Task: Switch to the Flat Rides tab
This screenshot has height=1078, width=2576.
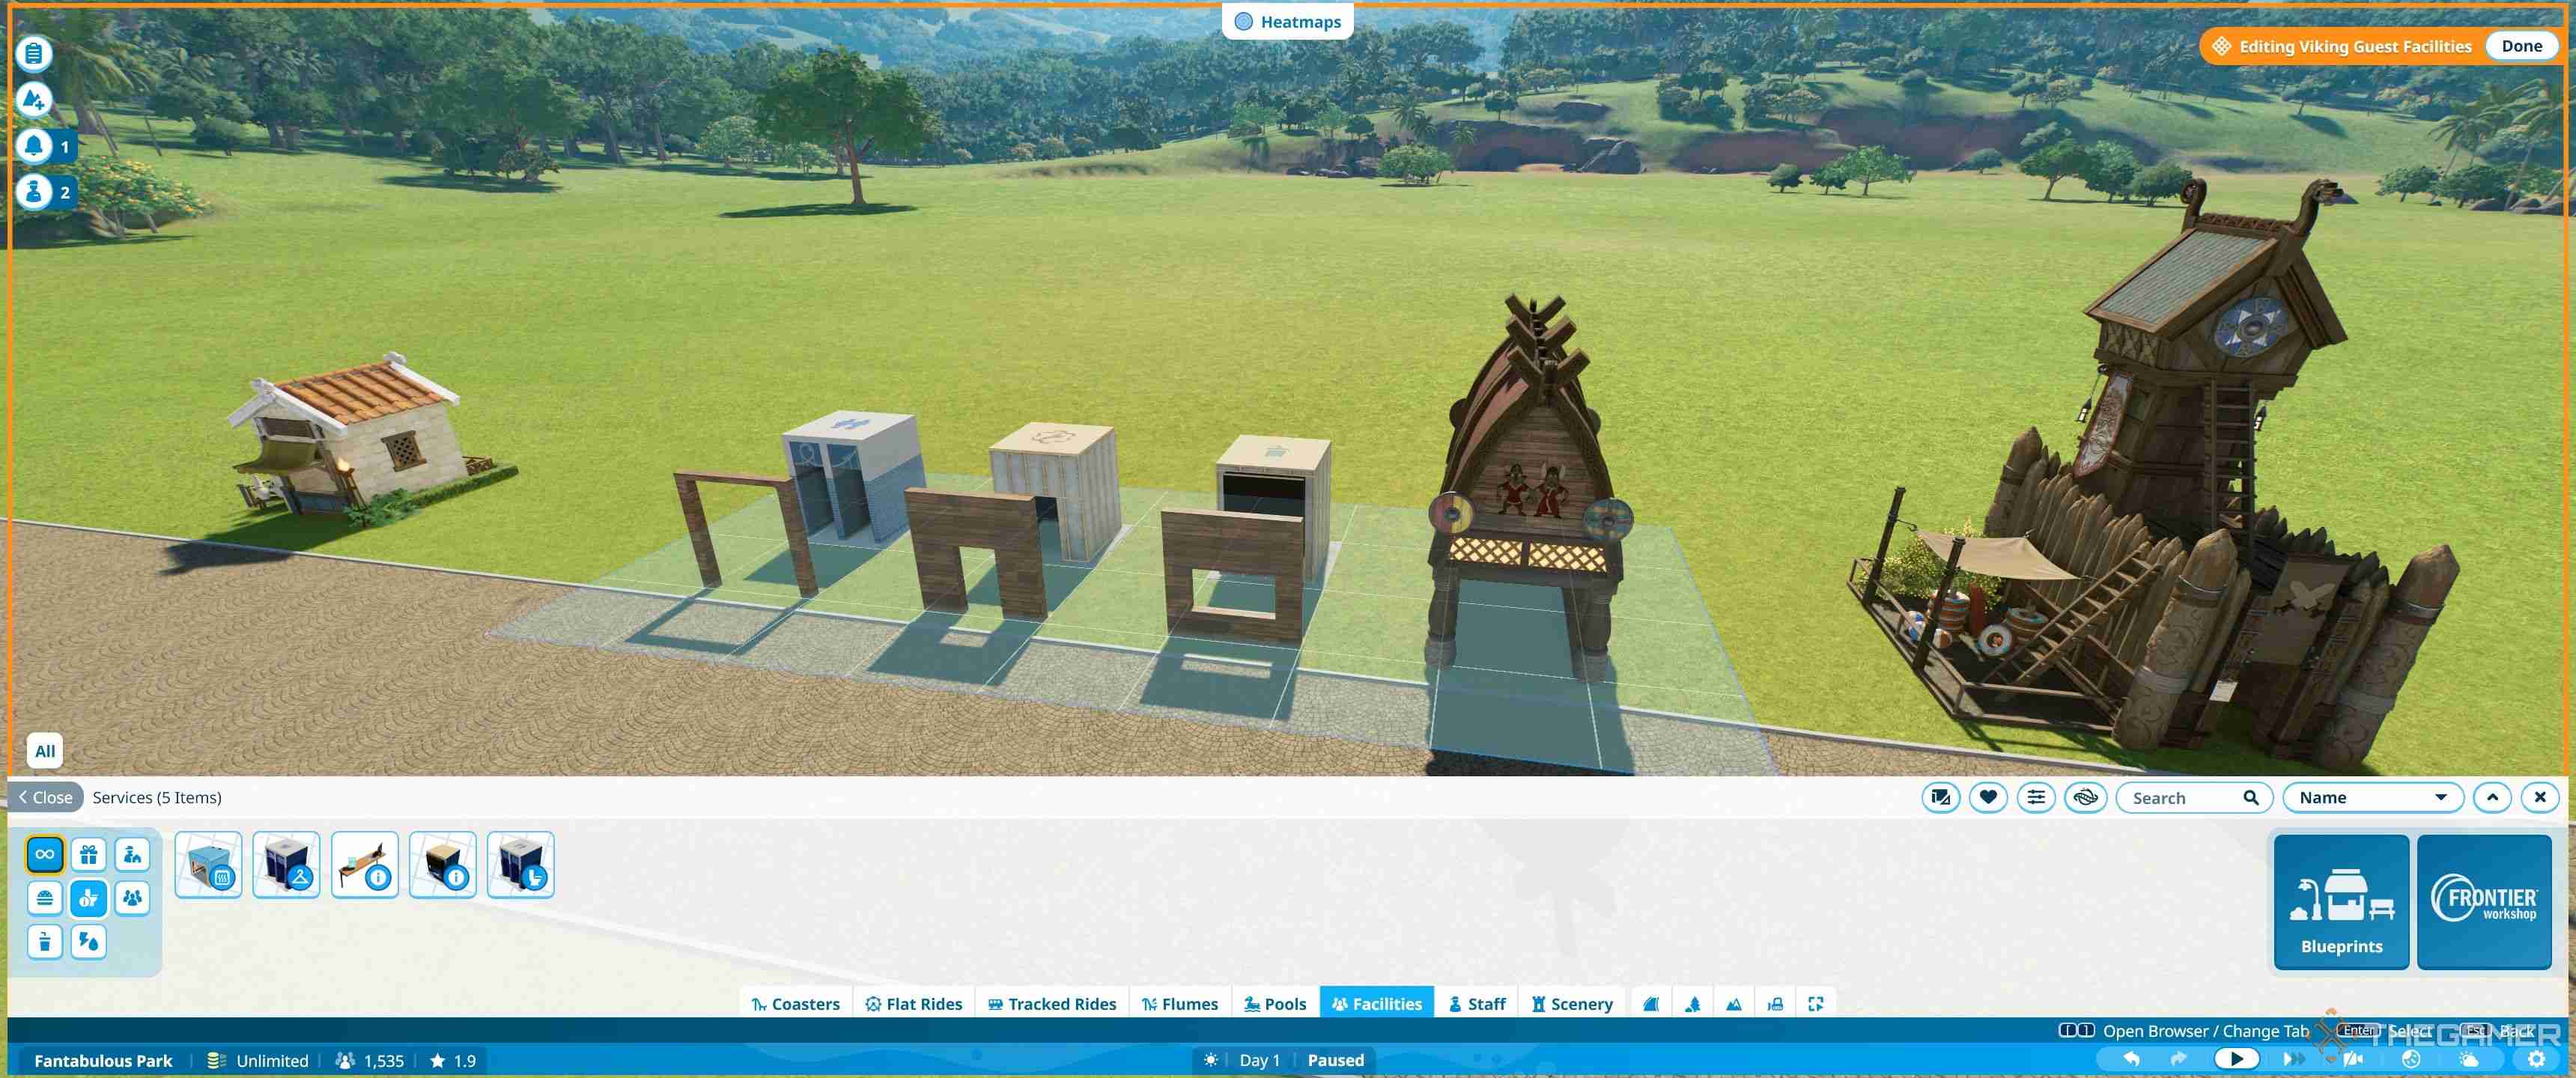Action: (x=913, y=1003)
